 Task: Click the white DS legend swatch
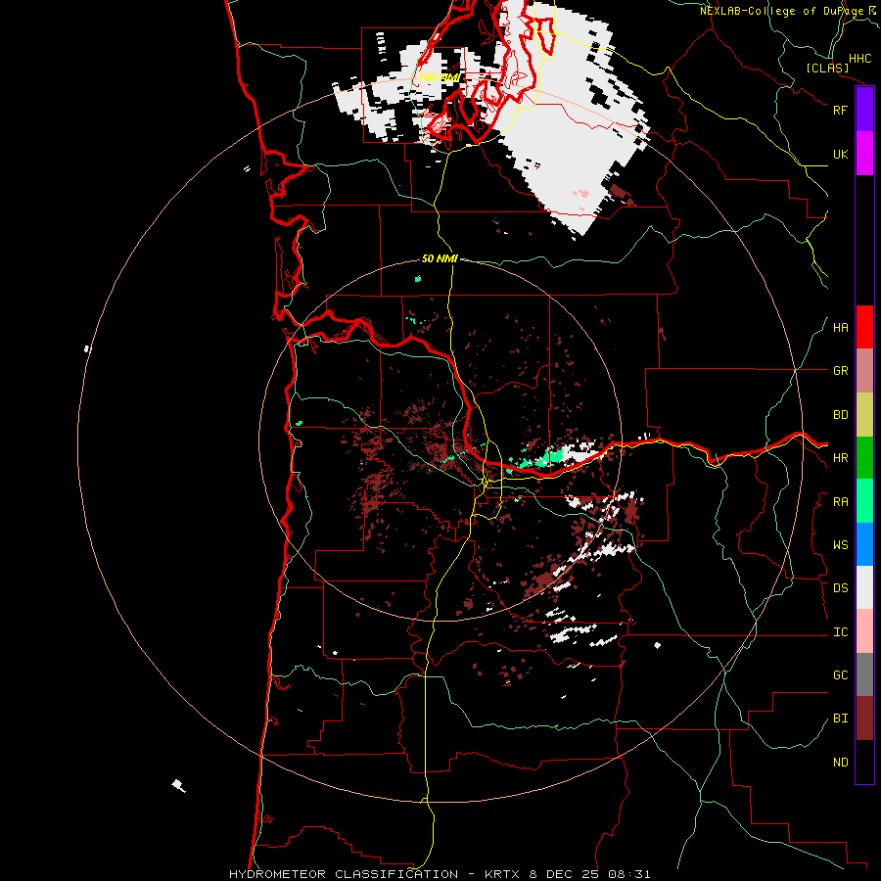click(x=864, y=587)
